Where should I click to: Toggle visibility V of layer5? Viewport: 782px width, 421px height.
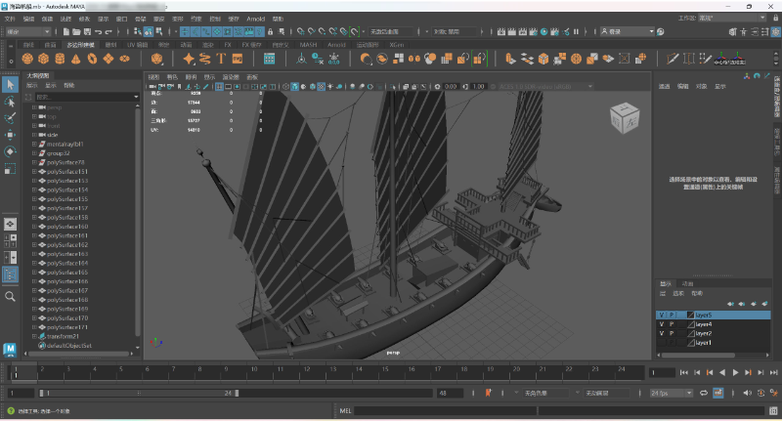coord(662,315)
